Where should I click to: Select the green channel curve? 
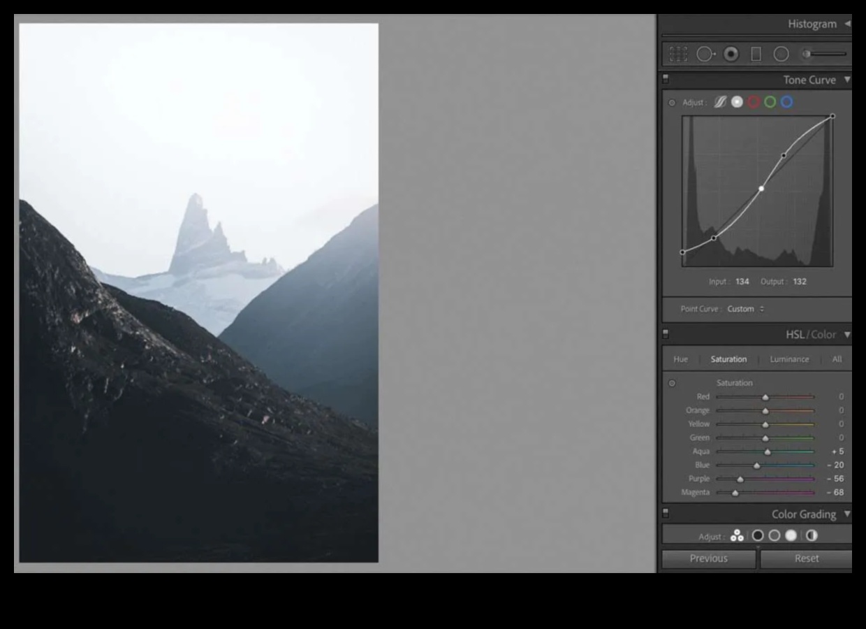(x=770, y=102)
